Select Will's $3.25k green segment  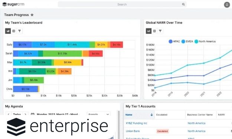50,71
